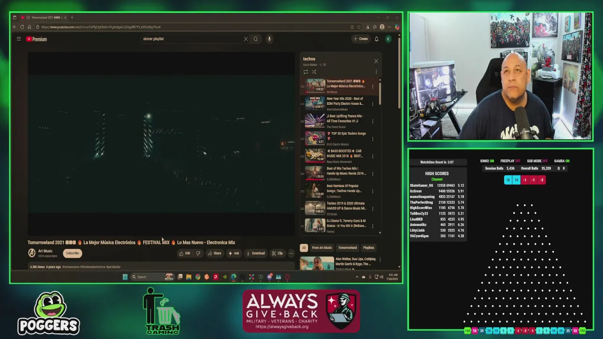
Task: Click the dark video player area
Action: click(x=161, y=144)
